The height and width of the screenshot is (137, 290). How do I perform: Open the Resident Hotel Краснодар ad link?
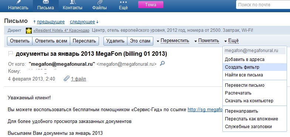pyautogui.click(x=61, y=31)
